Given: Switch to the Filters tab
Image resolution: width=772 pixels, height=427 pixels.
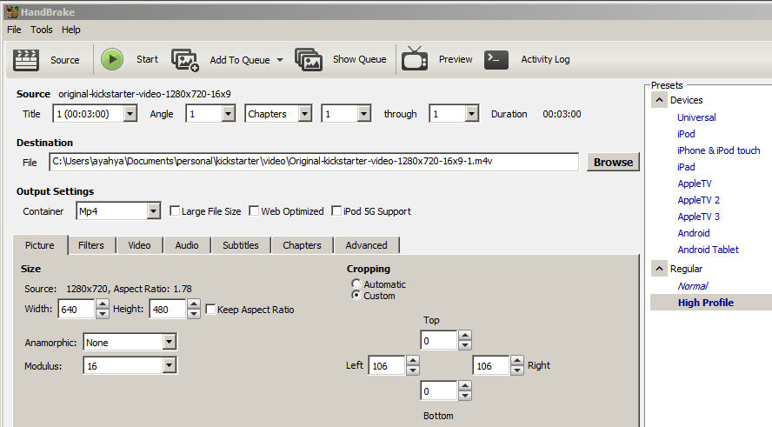Looking at the screenshot, I should (91, 245).
